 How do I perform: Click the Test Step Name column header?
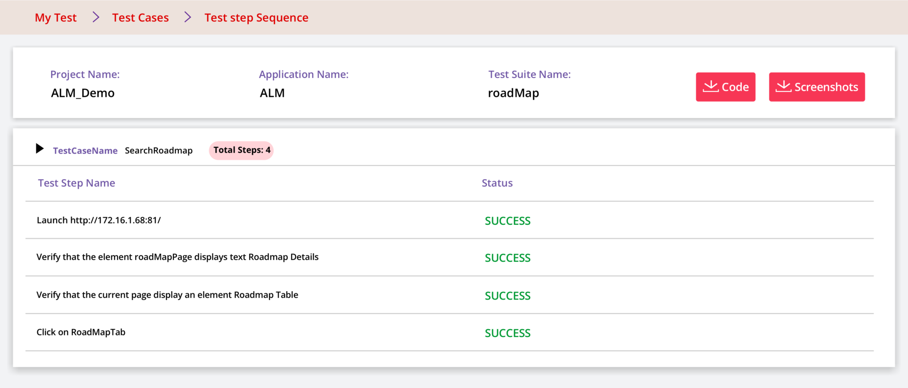(x=76, y=183)
